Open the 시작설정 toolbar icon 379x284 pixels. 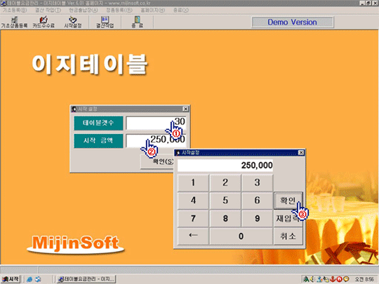(x=72, y=22)
